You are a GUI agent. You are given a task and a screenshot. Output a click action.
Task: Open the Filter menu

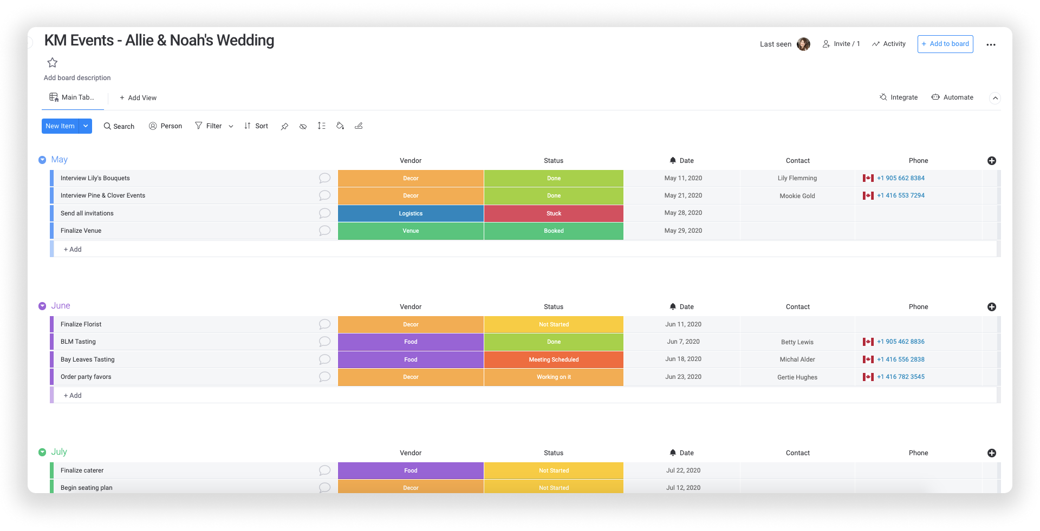pos(209,126)
